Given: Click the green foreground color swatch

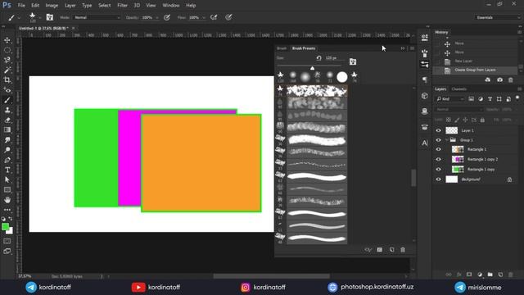Looking at the screenshot, I should pos(5,226).
